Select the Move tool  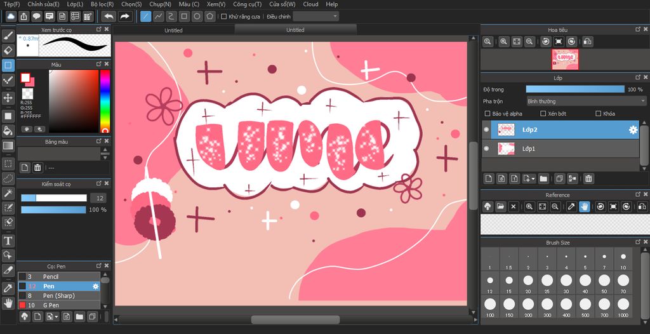pyautogui.click(x=8, y=98)
